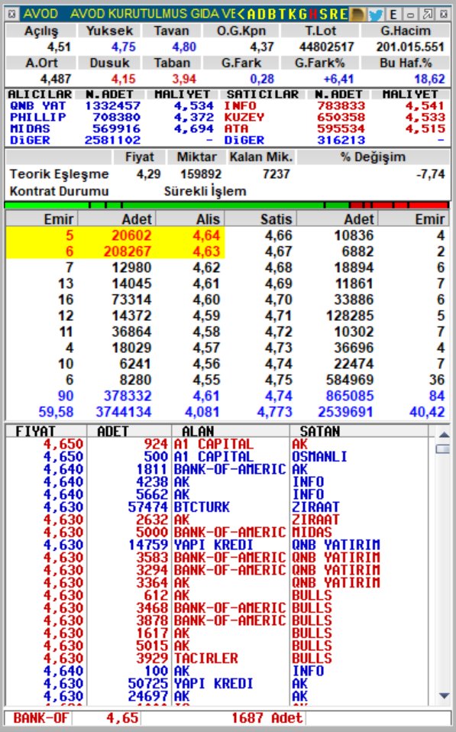This screenshot has width=456, height=732.
Task: Click the yellow 'A' letter in title bar
Action: coord(251,14)
